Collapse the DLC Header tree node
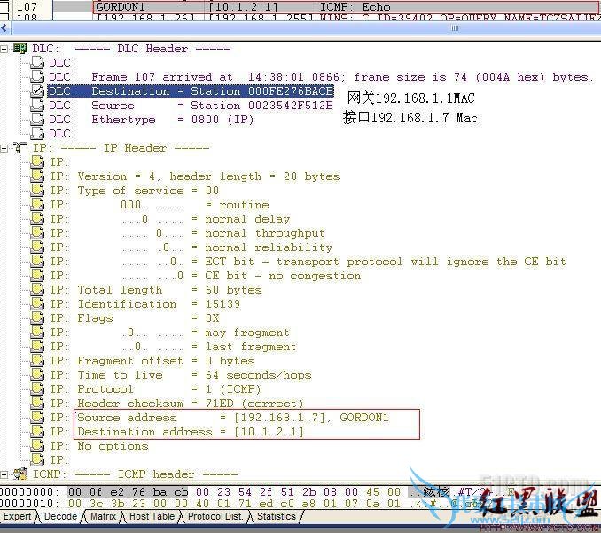The width and height of the screenshot is (601, 533). pyautogui.click(x=5, y=49)
